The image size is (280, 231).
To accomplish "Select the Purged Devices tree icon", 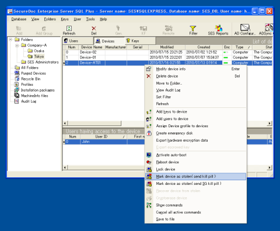I will tap(17, 73).
